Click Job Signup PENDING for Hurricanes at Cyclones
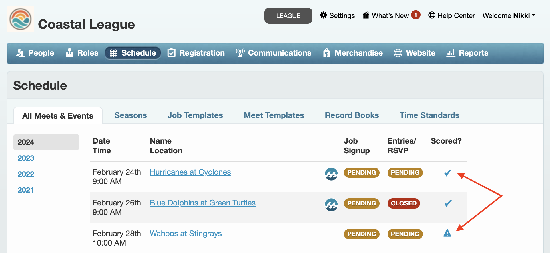 (x=362, y=173)
